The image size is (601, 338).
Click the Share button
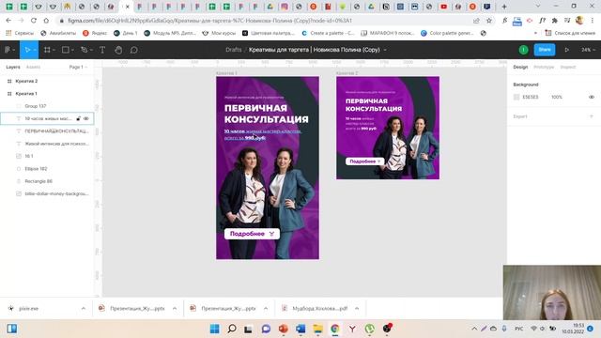pos(545,50)
